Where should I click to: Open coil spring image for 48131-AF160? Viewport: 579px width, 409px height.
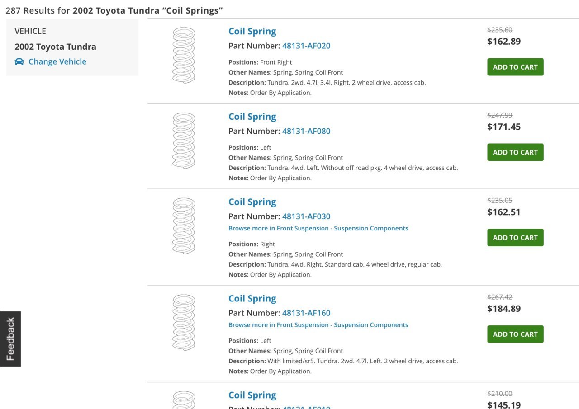184,322
